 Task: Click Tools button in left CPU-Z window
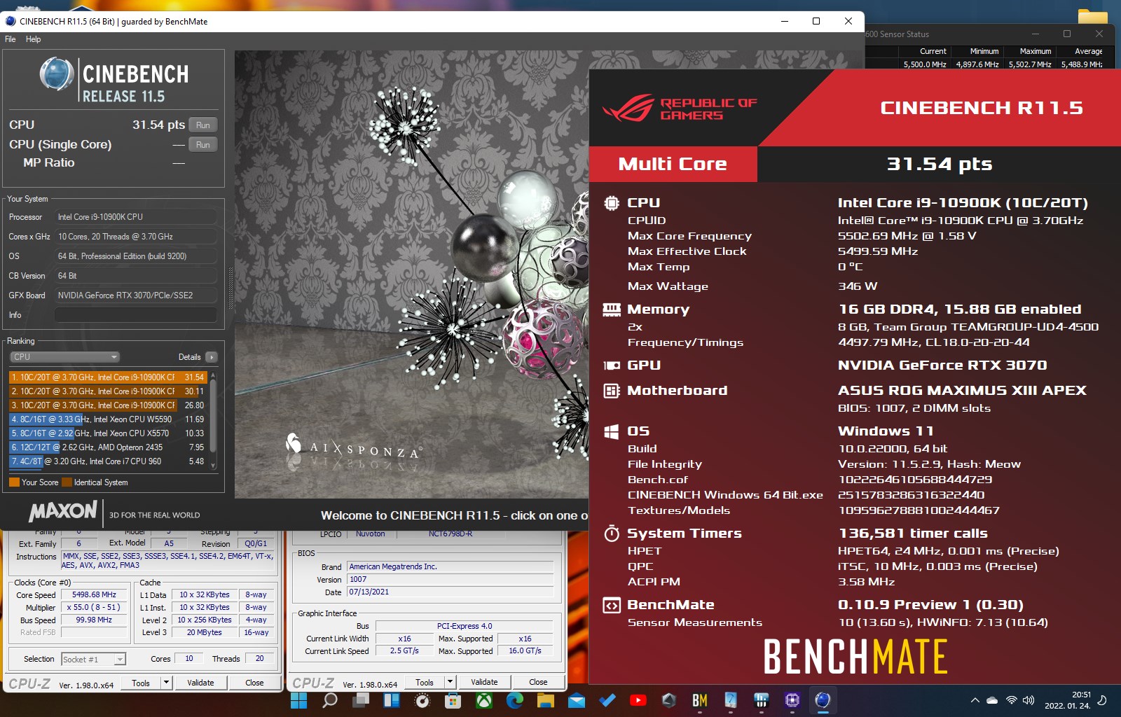[x=141, y=683]
